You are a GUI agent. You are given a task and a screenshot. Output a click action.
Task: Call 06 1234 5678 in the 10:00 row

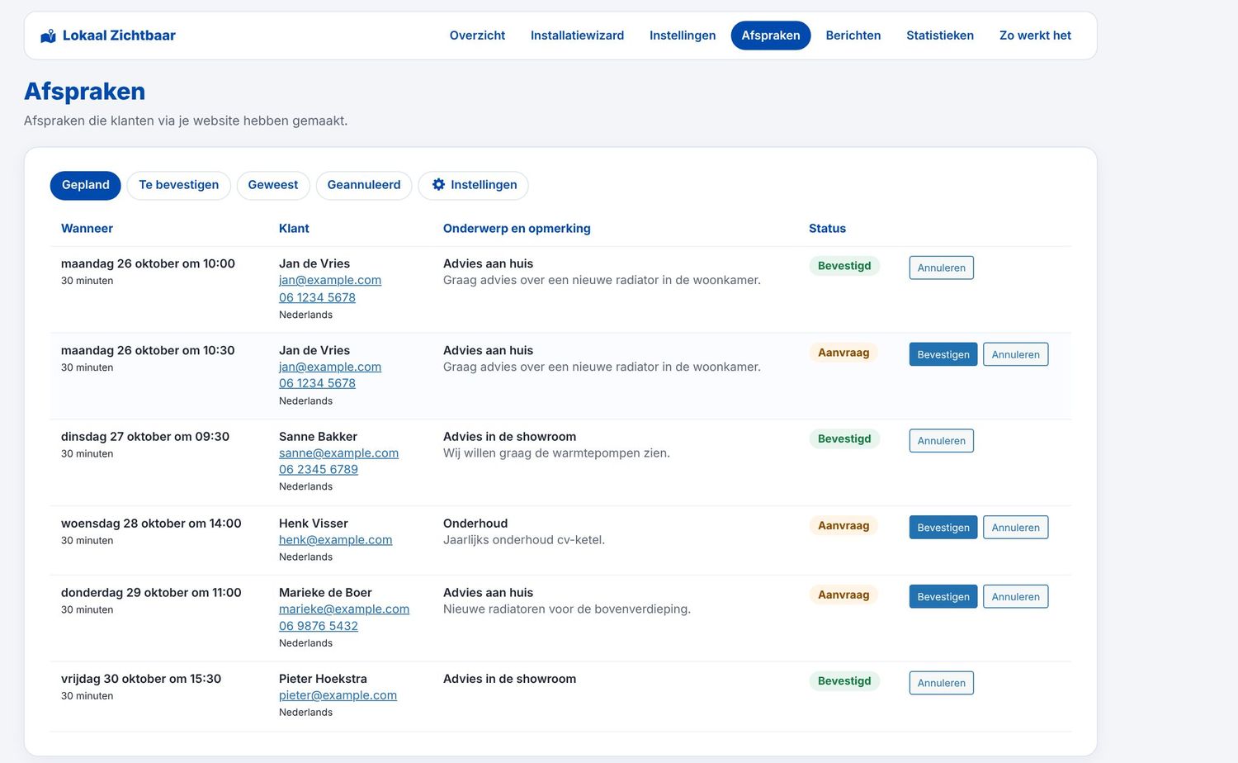point(317,297)
